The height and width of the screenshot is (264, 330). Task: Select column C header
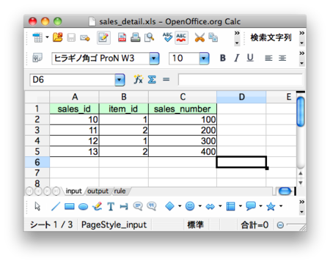click(183, 97)
